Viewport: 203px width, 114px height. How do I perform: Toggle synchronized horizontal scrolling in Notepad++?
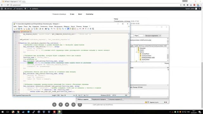[60, 29]
